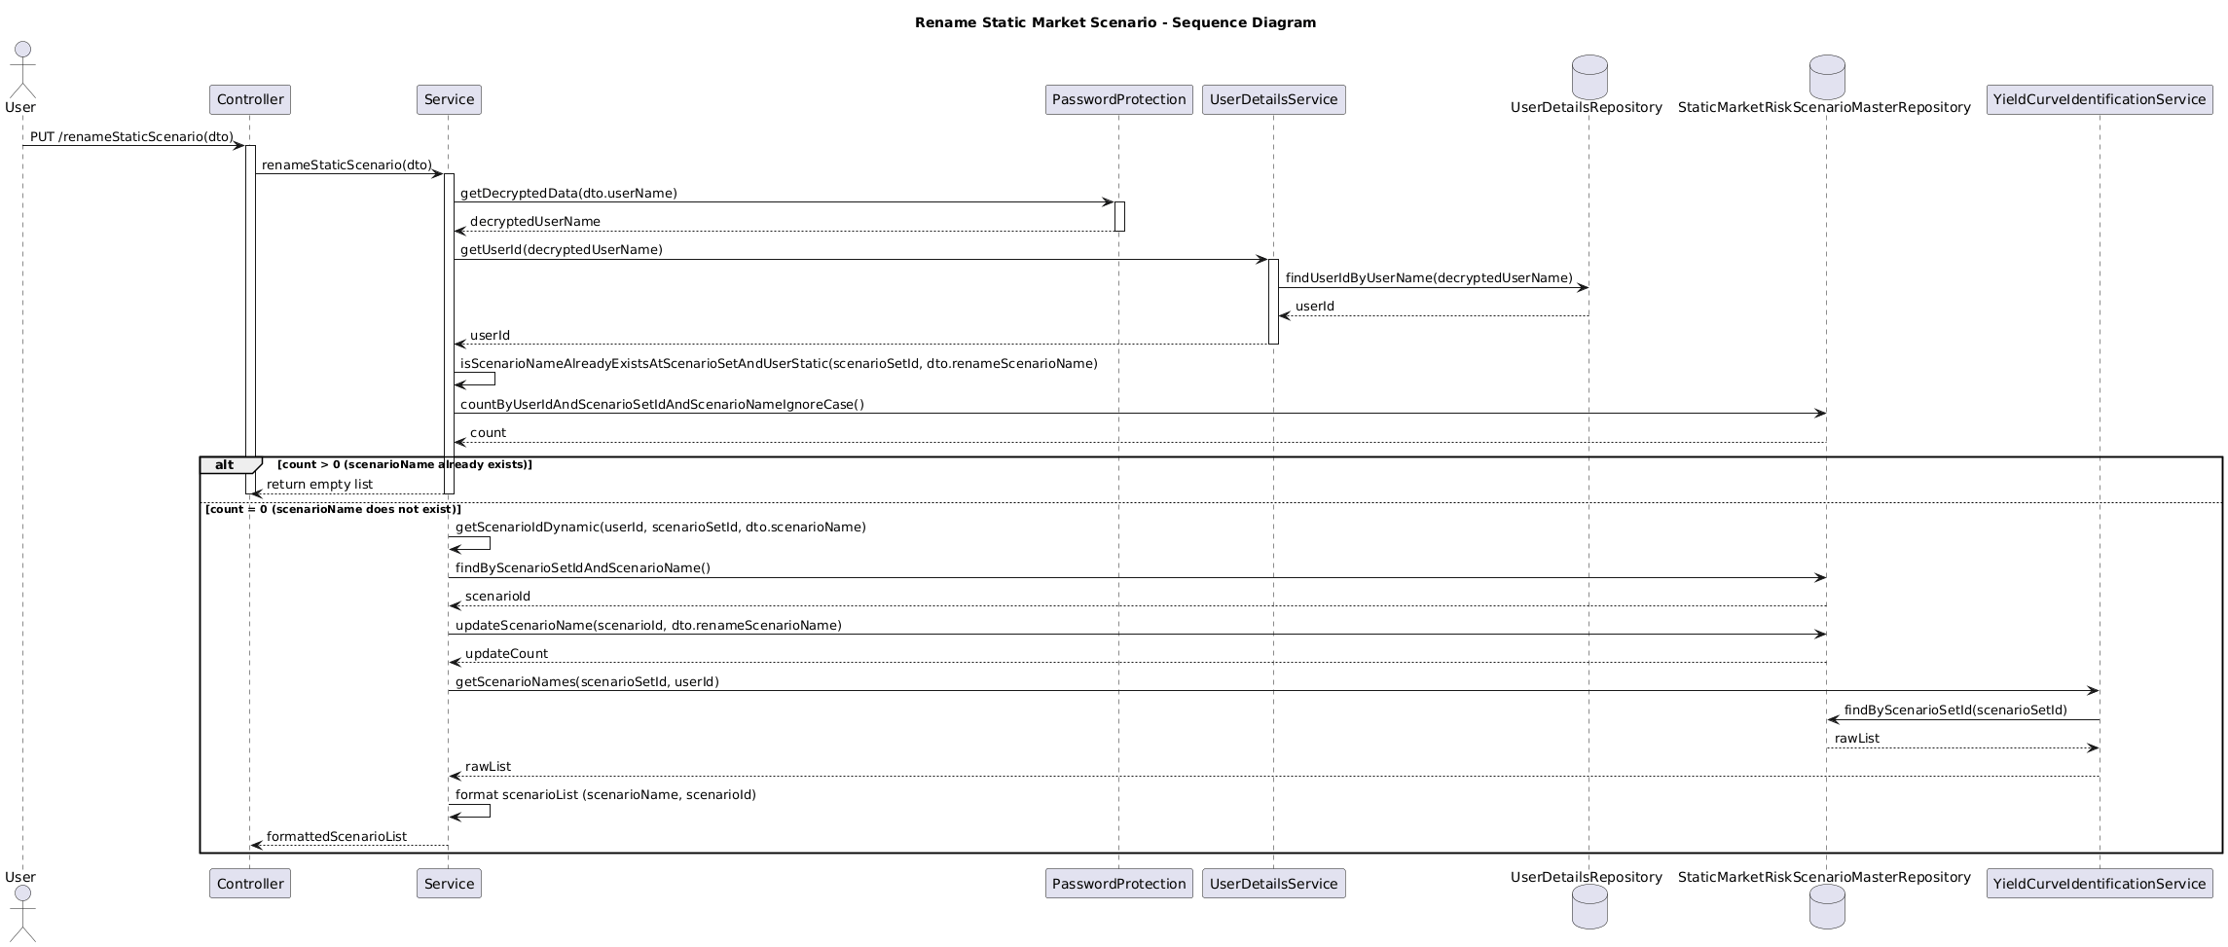The height and width of the screenshot is (947, 2228).
Task: Select the top Controller participant box
Action: click(x=250, y=99)
